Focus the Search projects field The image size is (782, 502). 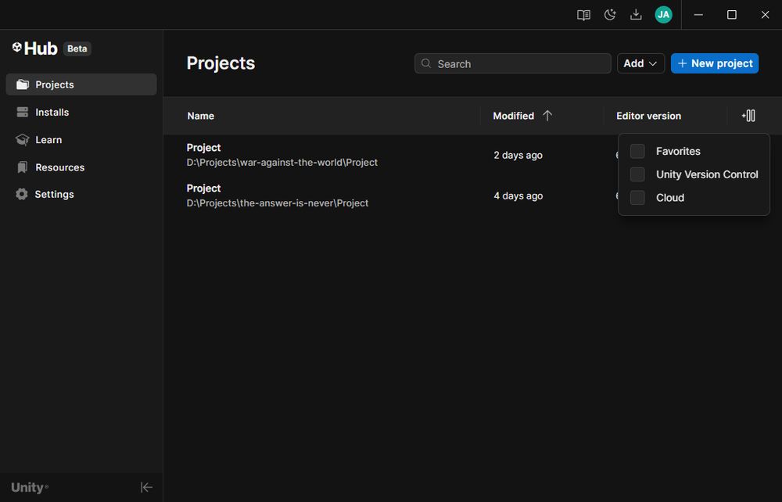[x=513, y=63]
